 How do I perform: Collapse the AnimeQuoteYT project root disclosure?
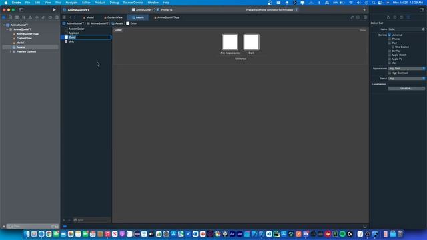(4, 25)
